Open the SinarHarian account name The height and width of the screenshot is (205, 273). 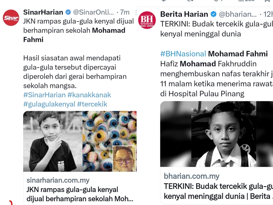point(43,12)
